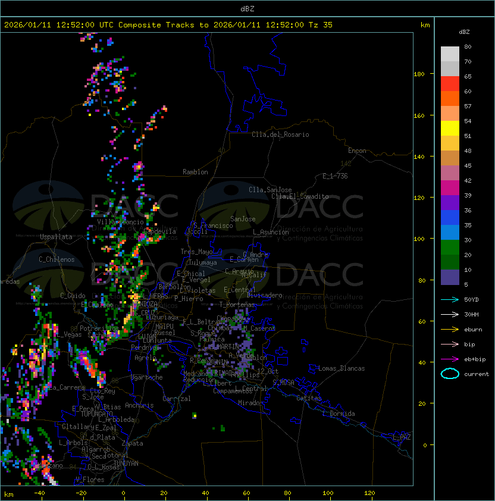Screen dimensions: 495x501
Task: Select the magenta 42–39 dBZ swatch
Action: click(x=450, y=187)
